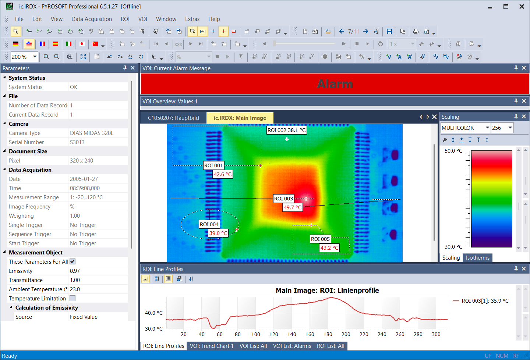The height and width of the screenshot is (360, 530).
Task: Click the wrench icon in Scaling panel
Action: (445, 140)
